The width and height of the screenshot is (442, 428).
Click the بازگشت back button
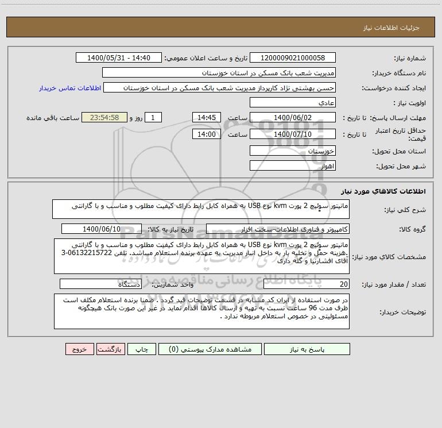coord(110,349)
